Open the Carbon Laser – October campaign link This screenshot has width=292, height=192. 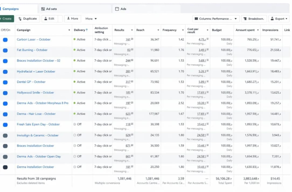pyautogui.click(x=33, y=40)
